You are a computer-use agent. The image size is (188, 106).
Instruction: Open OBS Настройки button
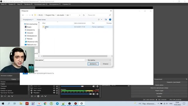(159, 94)
